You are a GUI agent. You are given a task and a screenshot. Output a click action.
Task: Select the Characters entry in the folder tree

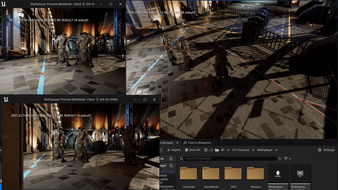click(x=166, y=187)
